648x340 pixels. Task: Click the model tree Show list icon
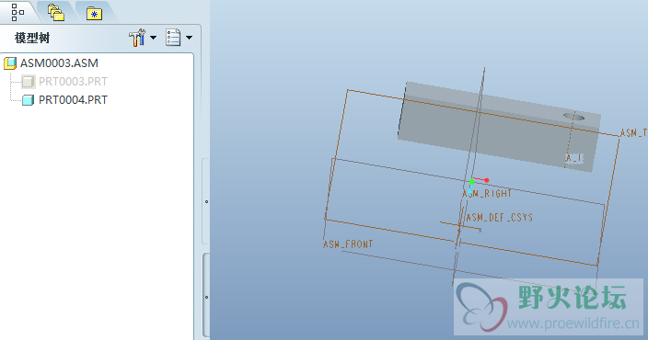173,38
